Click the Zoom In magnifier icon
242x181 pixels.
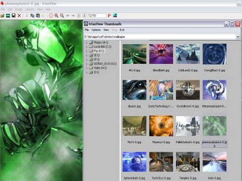click(56, 15)
